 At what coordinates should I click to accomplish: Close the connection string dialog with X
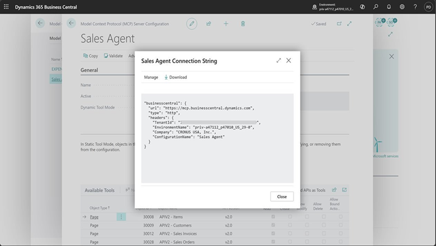pyautogui.click(x=288, y=60)
